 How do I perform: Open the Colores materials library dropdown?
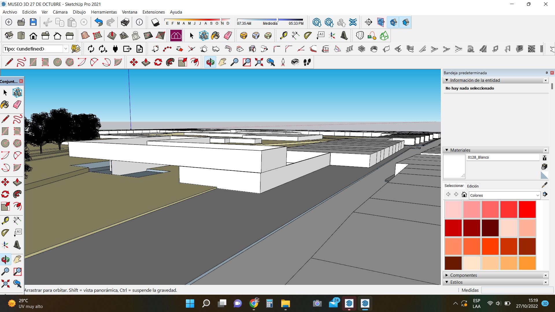[x=504, y=195]
